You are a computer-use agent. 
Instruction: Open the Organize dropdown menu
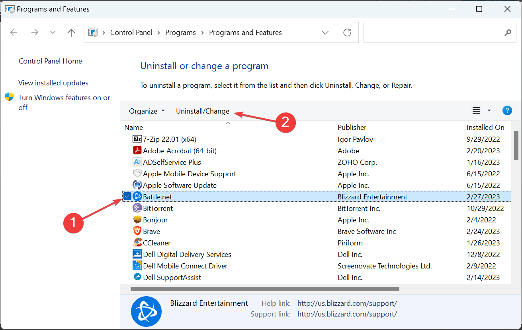pos(147,111)
